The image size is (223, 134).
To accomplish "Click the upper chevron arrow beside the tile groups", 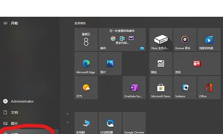I will click(68, 114).
